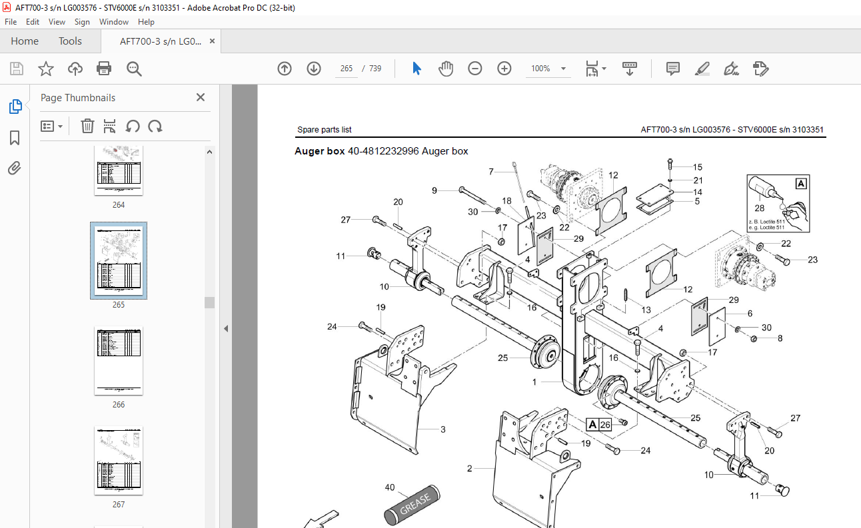861x528 pixels.
Task: Click the scrolling mode keyboard icon
Action: 630,69
